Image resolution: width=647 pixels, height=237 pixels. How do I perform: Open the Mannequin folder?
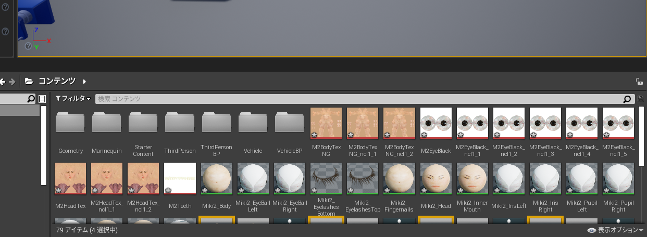(x=107, y=123)
